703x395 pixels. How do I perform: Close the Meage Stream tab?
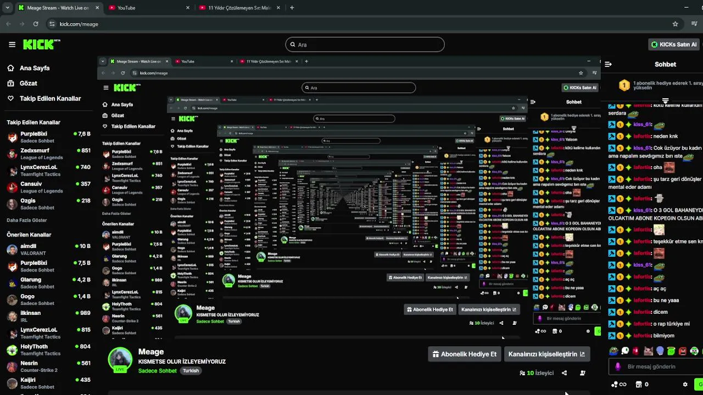(97, 8)
